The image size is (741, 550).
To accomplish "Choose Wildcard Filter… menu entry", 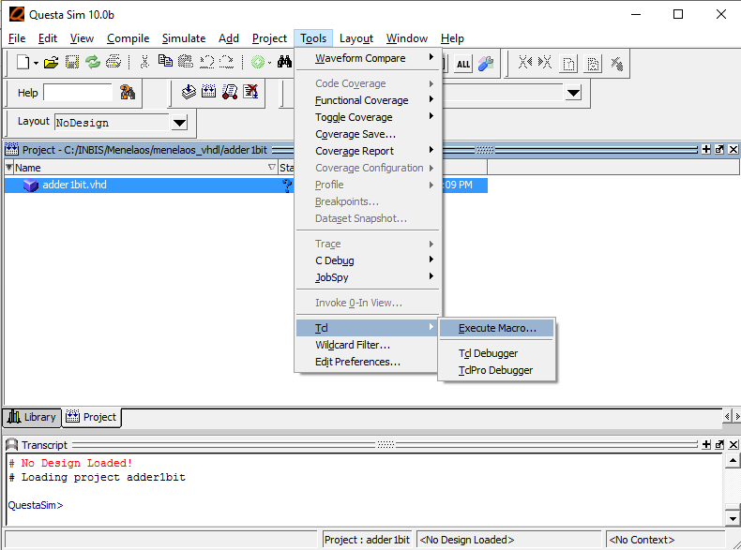I will (x=367, y=345).
